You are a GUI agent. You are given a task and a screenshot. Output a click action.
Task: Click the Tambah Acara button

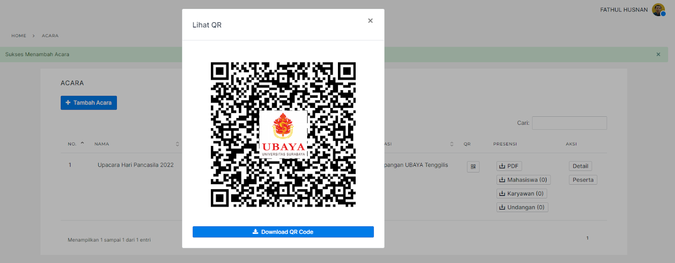click(89, 103)
